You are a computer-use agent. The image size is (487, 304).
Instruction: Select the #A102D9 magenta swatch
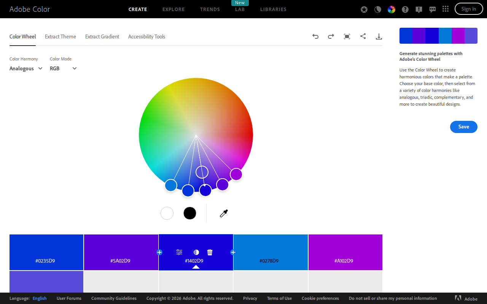(345, 252)
